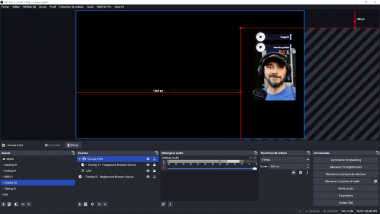Image resolution: width=380 pixels, height=214 pixels.
Task: Open the Outils menu
Action: [x=90, y=7]
